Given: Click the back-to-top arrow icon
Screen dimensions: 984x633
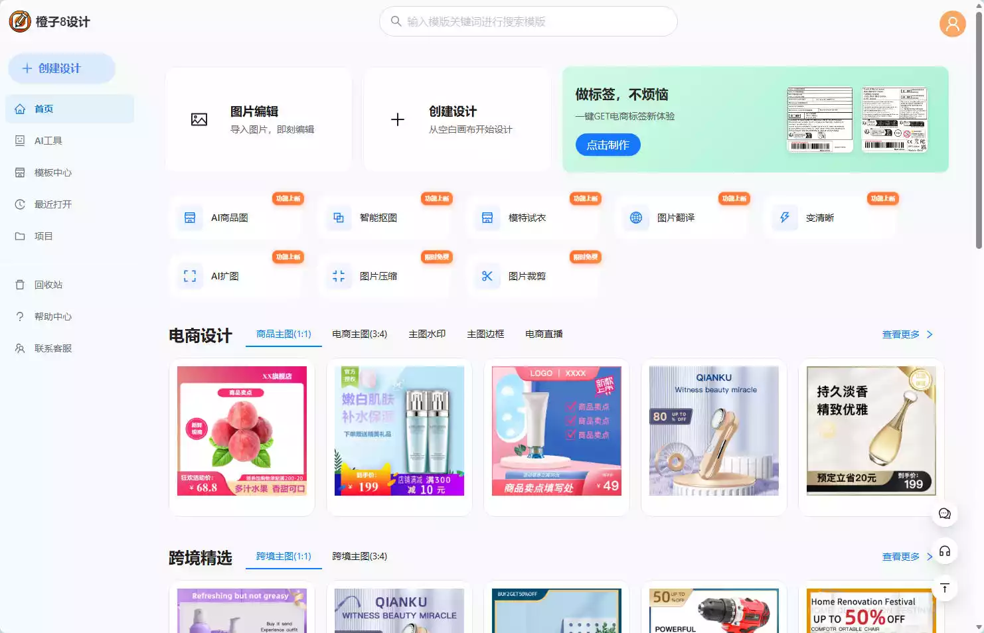Looking at the screenshot, I should tap(945, 589).
